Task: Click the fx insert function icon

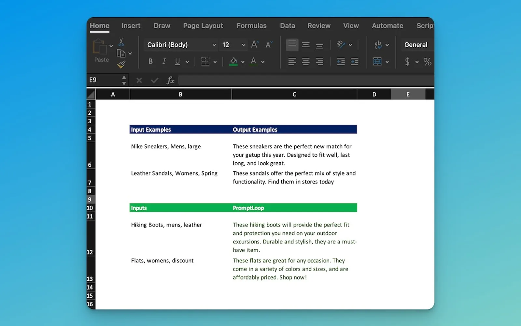Action: point(170,80)
